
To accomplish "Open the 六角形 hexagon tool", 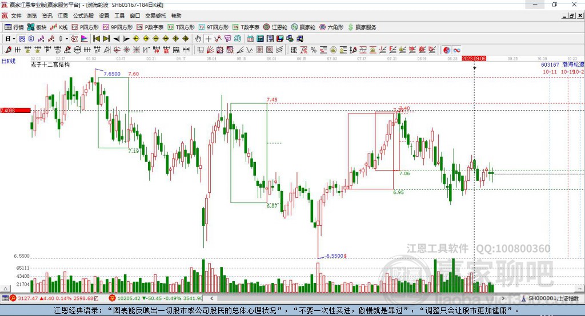I will [331, 27].
